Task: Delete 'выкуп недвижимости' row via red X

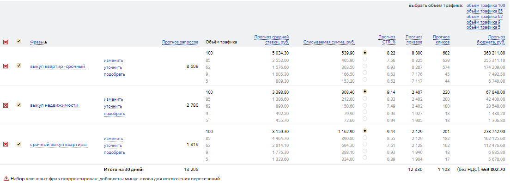Action: (x=6, y=105)
